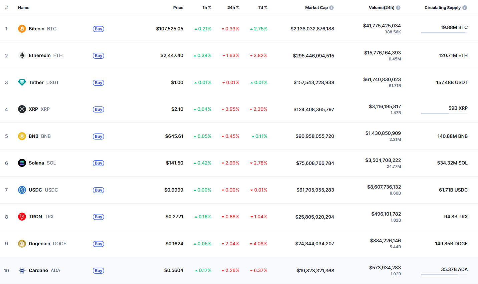Click the Bitcoin coin logo
This screenshot has width=478, height=284.
(22, 29)
